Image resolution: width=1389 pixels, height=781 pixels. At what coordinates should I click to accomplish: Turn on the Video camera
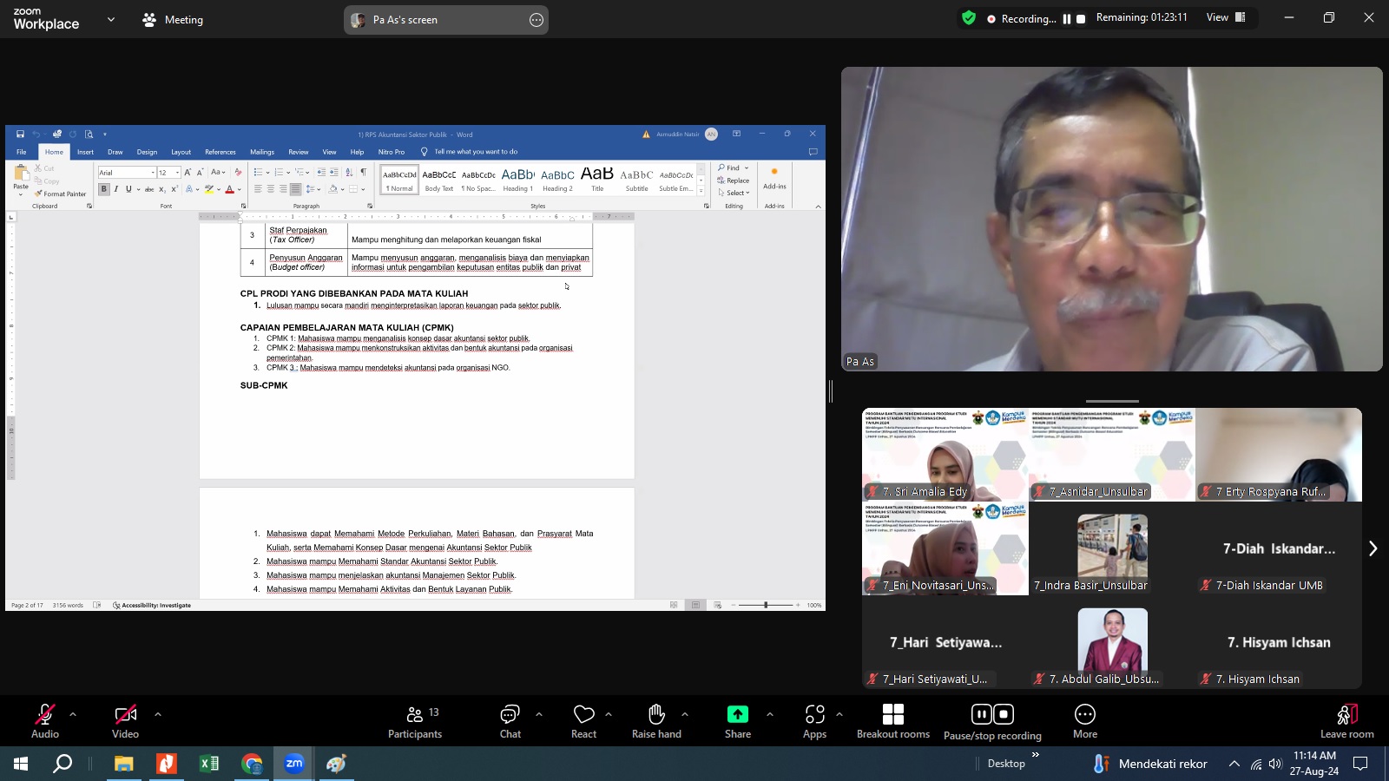(x=125, y=720)
